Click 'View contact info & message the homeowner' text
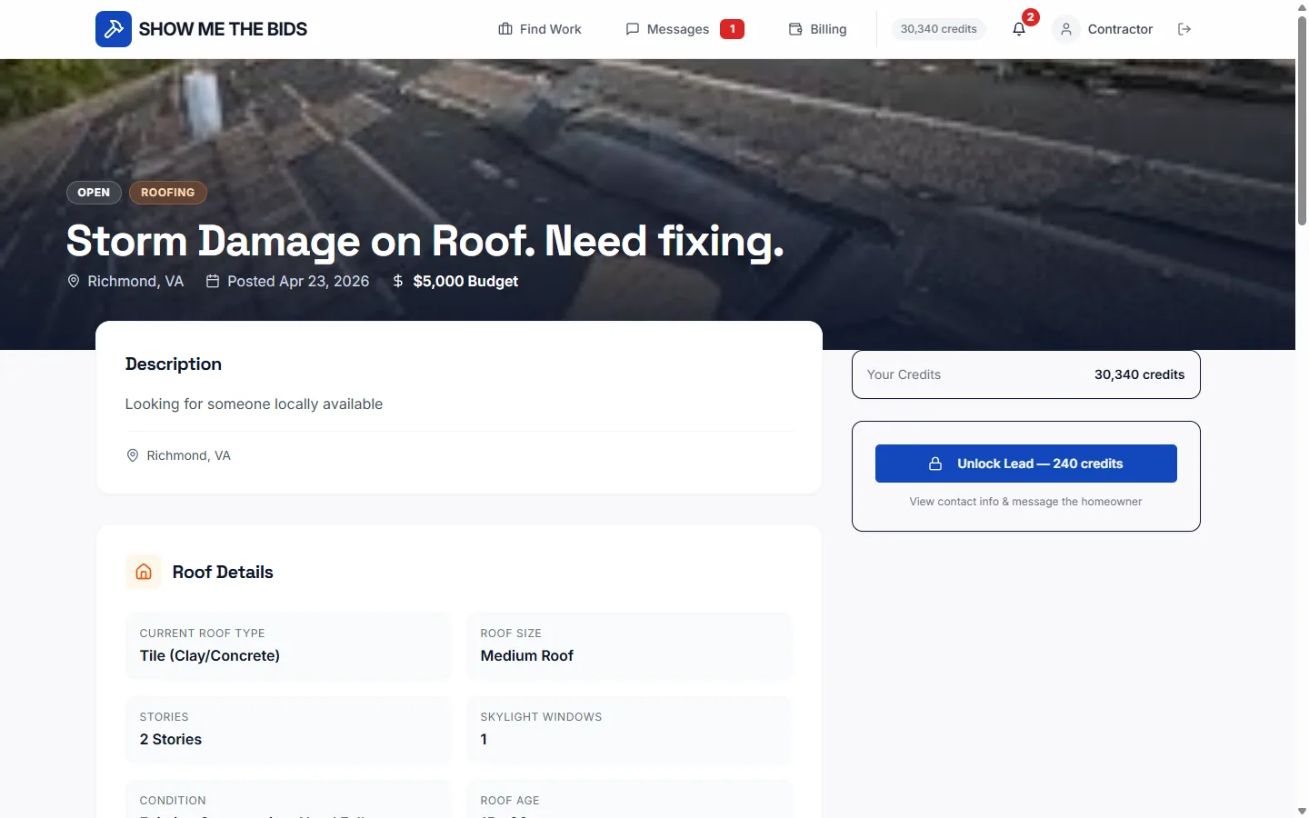 click(1026, 502)
